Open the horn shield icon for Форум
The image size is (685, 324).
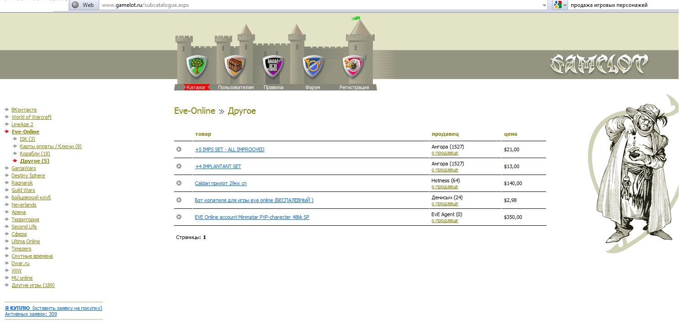[x=313, y=67]
